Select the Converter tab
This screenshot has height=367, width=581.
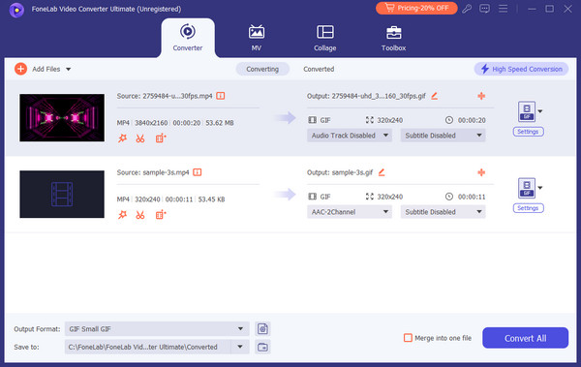click(x=188, y=38)
